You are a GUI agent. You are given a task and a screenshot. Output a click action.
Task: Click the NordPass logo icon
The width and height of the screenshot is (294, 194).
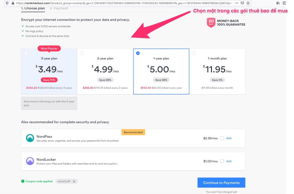click(30, 138)
